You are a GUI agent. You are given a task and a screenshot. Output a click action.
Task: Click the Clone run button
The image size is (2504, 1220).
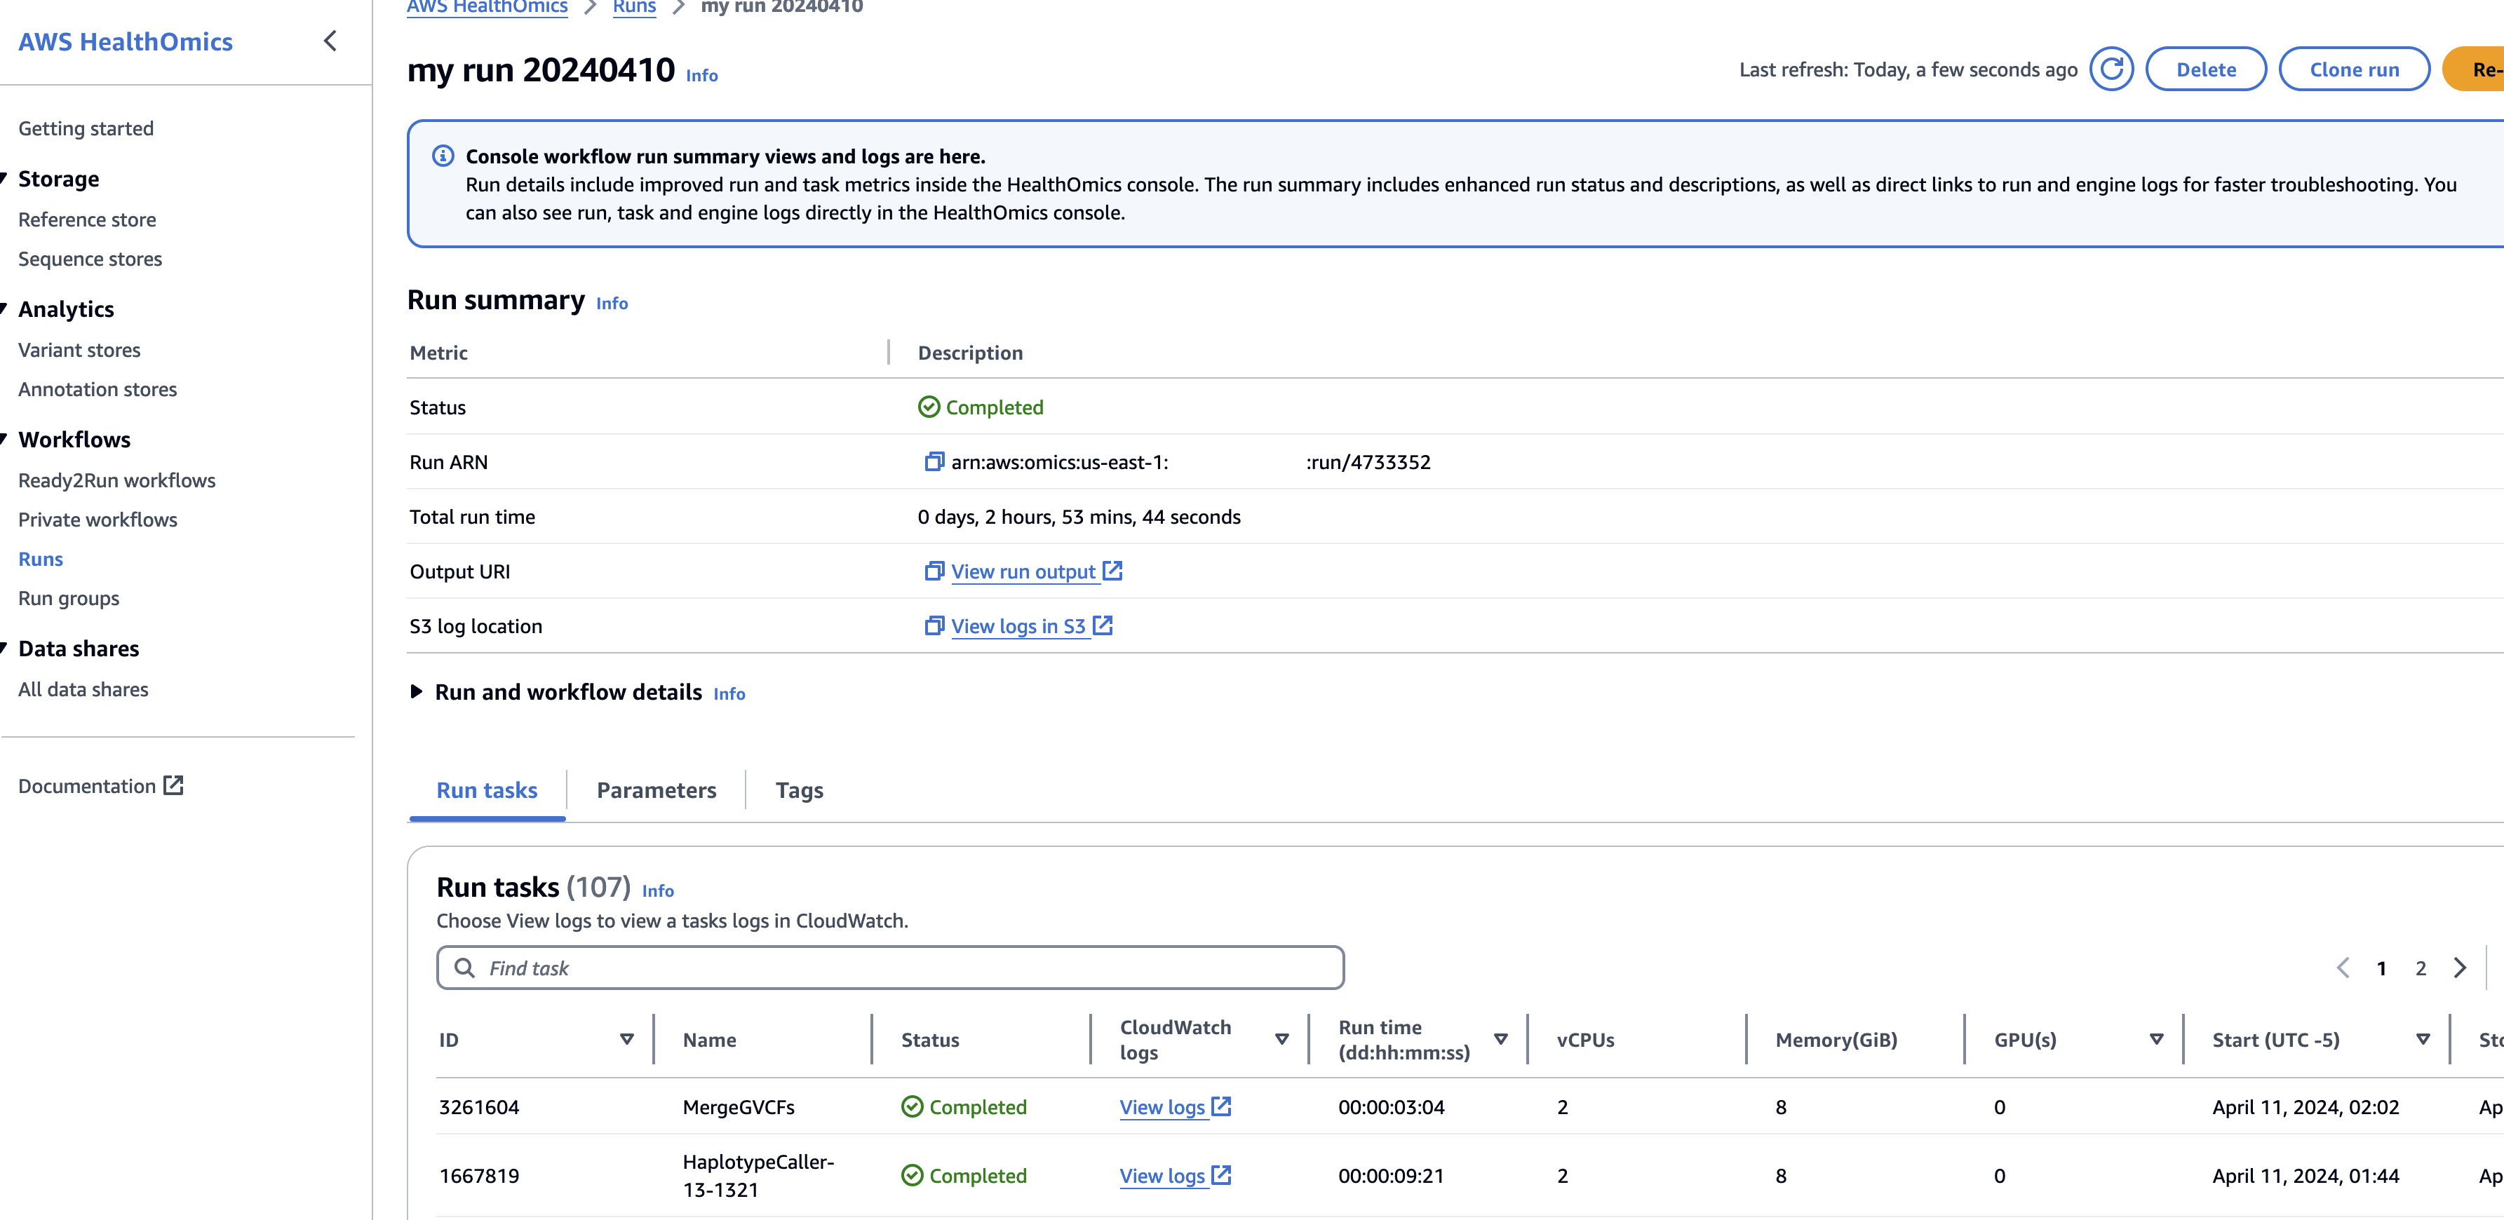coord(2353,69)
